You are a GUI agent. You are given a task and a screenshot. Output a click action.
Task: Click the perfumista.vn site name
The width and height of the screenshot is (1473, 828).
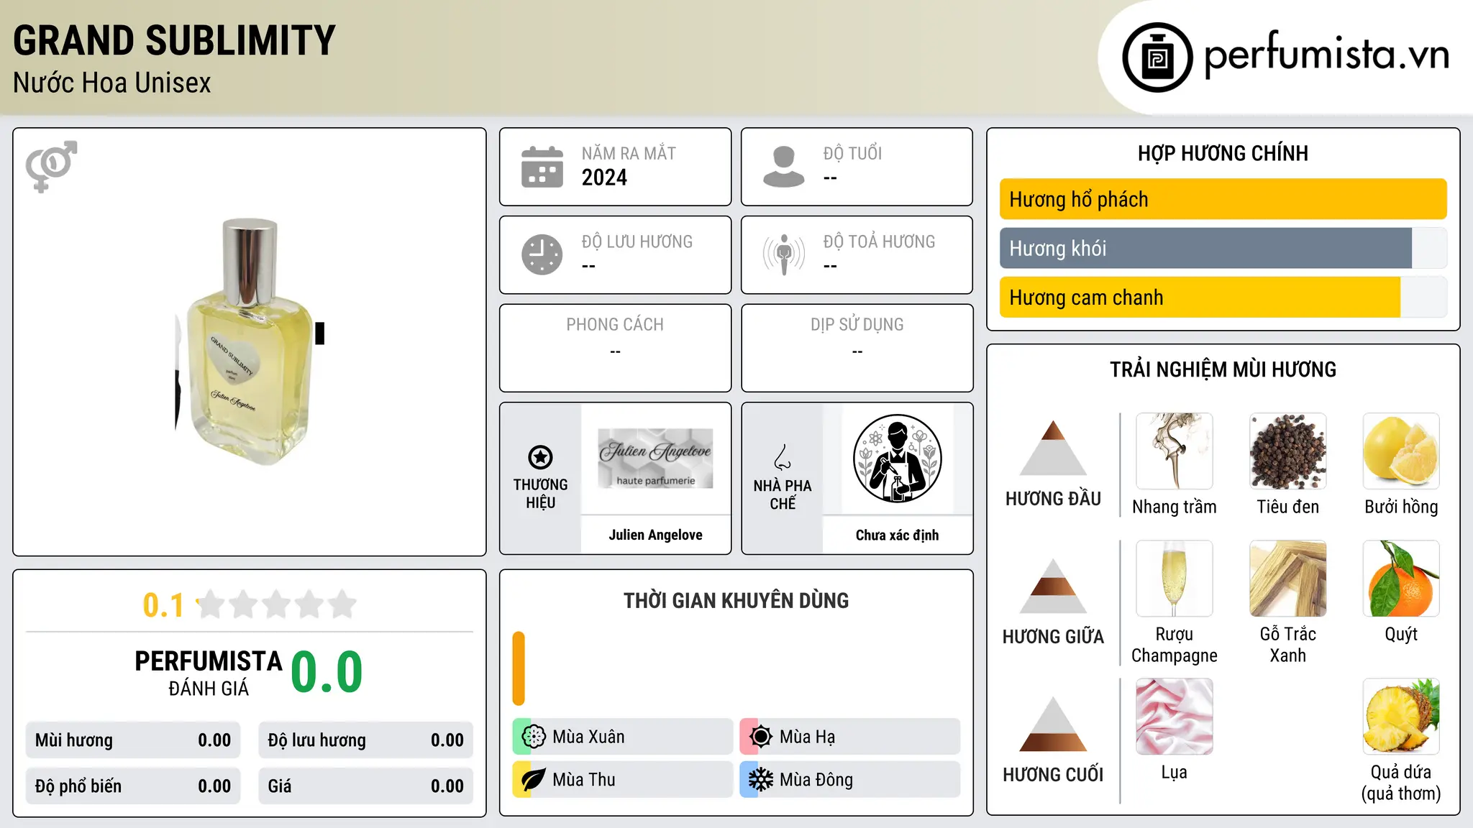[x=1326, y=55]
